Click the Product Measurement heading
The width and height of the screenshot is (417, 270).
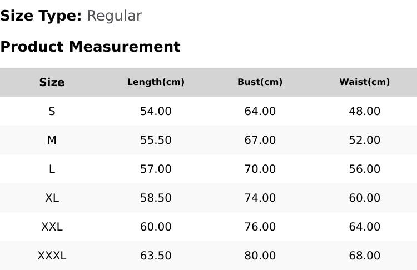click(91, 47)
